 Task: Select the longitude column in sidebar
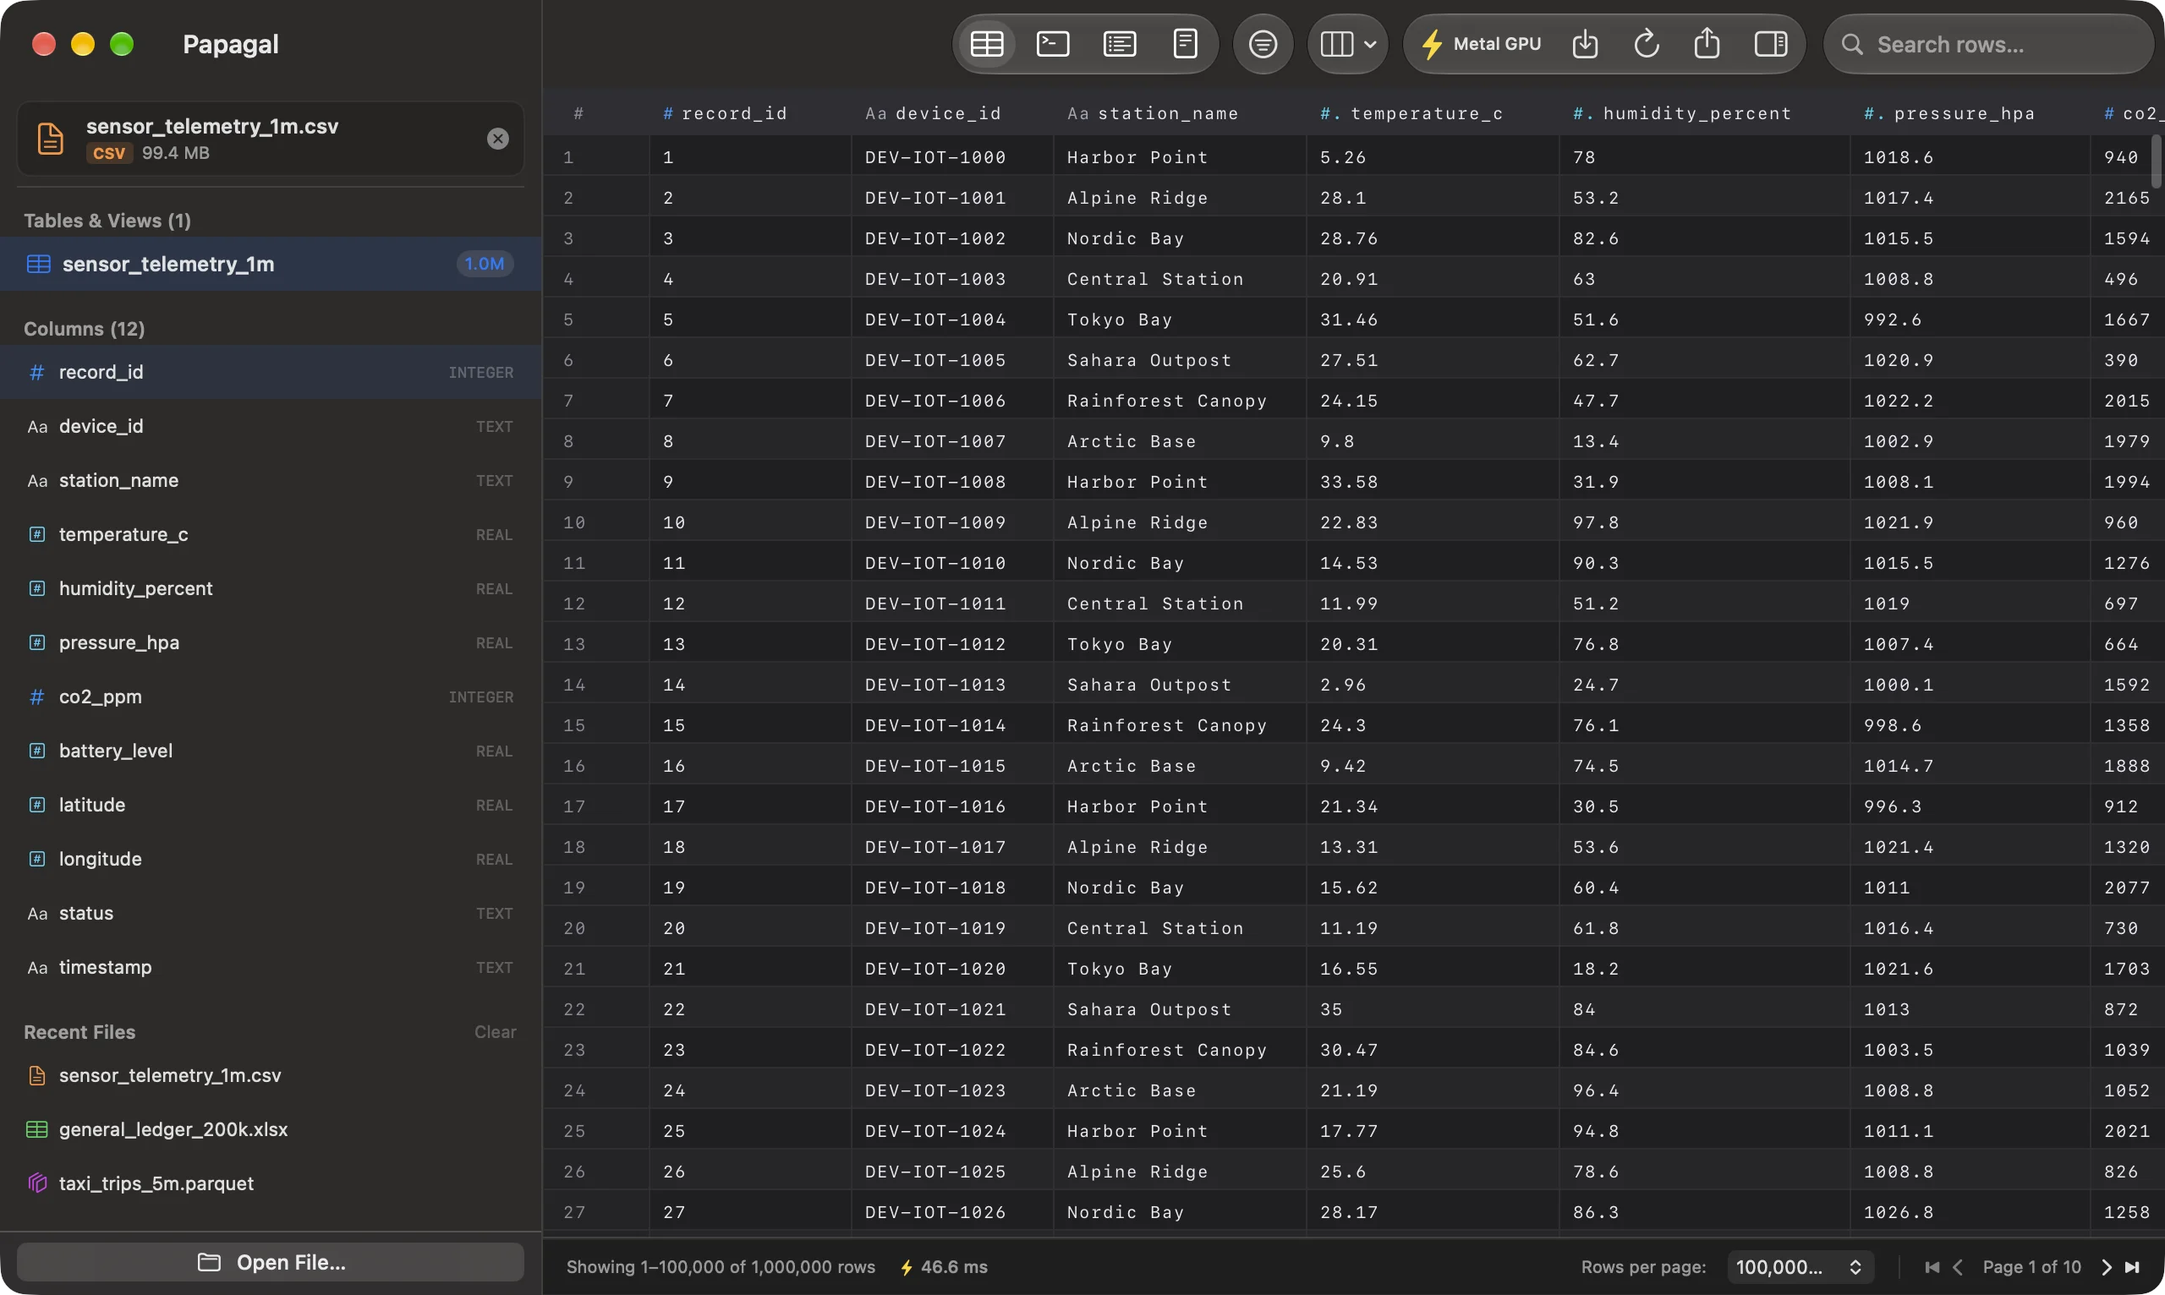click(x=271, y=859)
